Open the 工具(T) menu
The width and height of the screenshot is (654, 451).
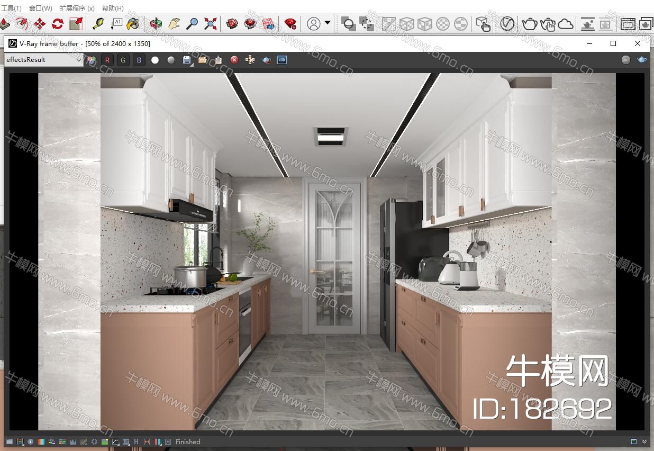click(12, 8)
